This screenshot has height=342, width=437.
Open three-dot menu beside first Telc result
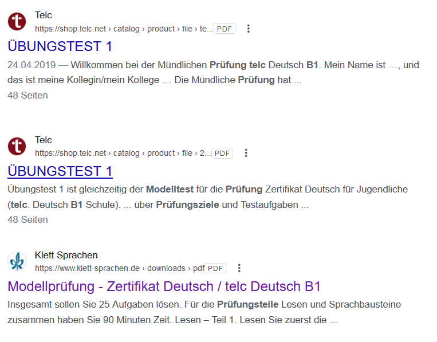pyautogui.click(x=249, y=29)
